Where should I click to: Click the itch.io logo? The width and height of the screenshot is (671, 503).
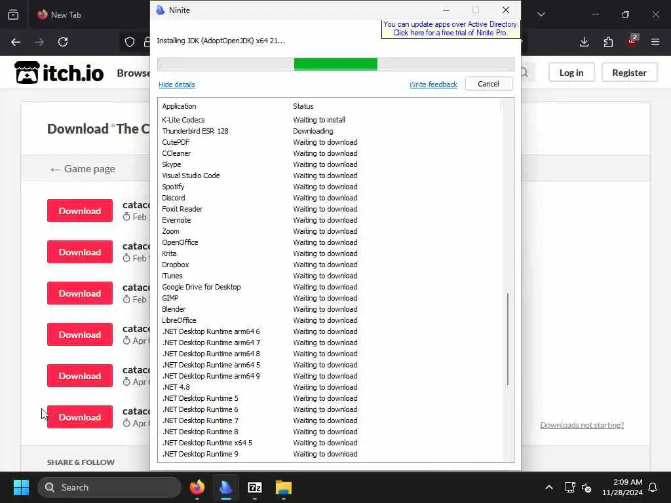click(x=59, y=73)
